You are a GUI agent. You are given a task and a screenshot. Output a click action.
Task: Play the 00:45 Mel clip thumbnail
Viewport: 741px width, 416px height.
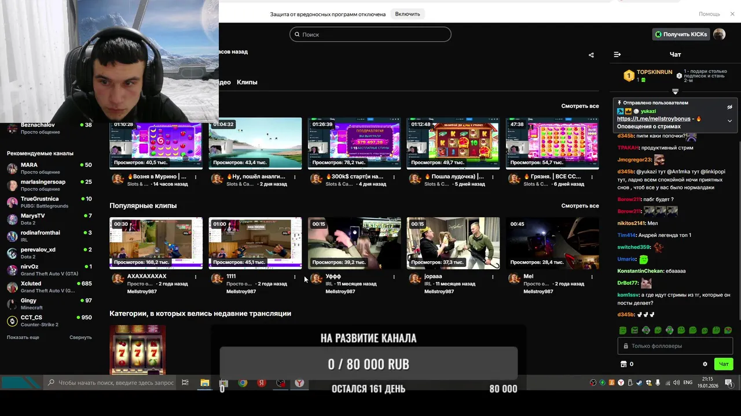552,243
